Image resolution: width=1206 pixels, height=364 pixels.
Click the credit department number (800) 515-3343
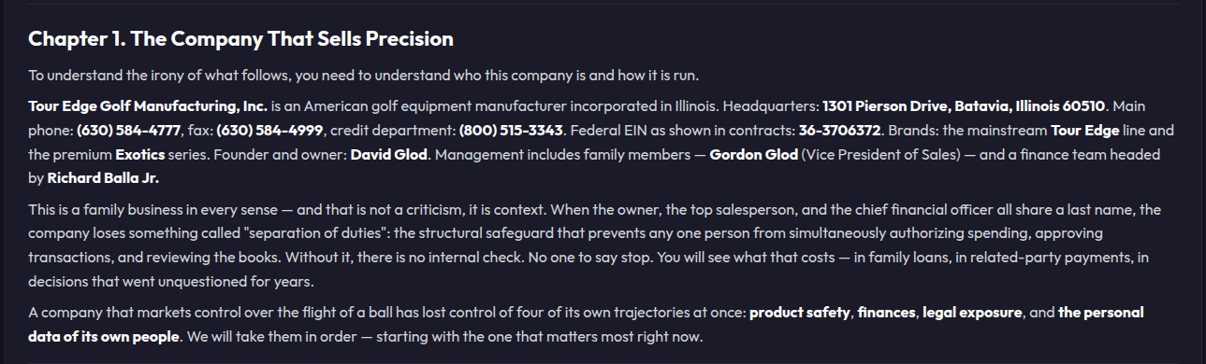point(510,130)
